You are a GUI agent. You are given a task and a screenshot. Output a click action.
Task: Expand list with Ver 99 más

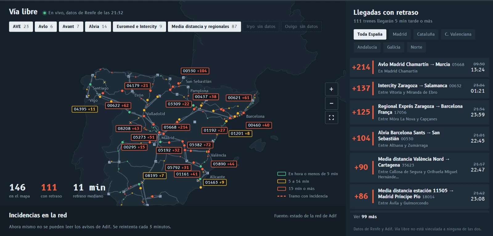[365, 217]
